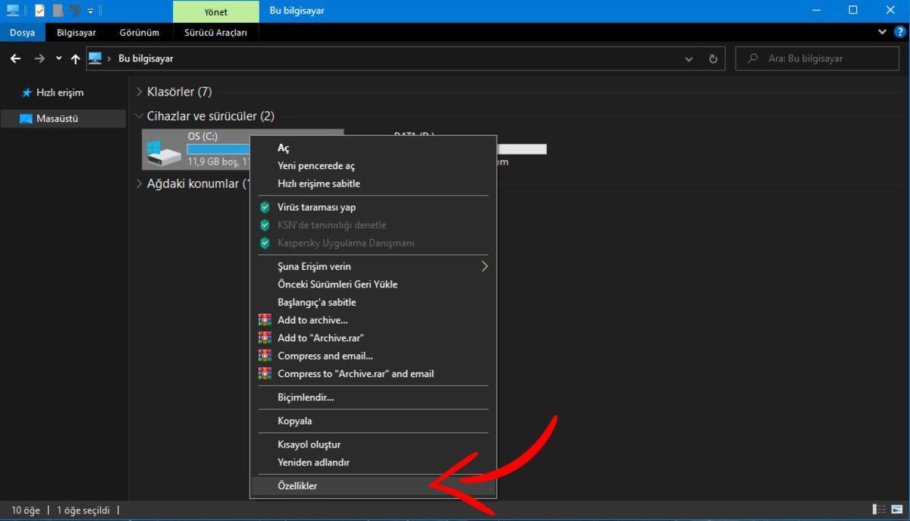
Task: Click the WinRAR Add to archive icon
Action: pyautogui.click(x=265, y=319)
